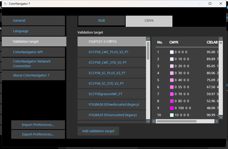
Task: Click the table's horizontal scroll-left arrow
Action: click(x=154, y=121)
